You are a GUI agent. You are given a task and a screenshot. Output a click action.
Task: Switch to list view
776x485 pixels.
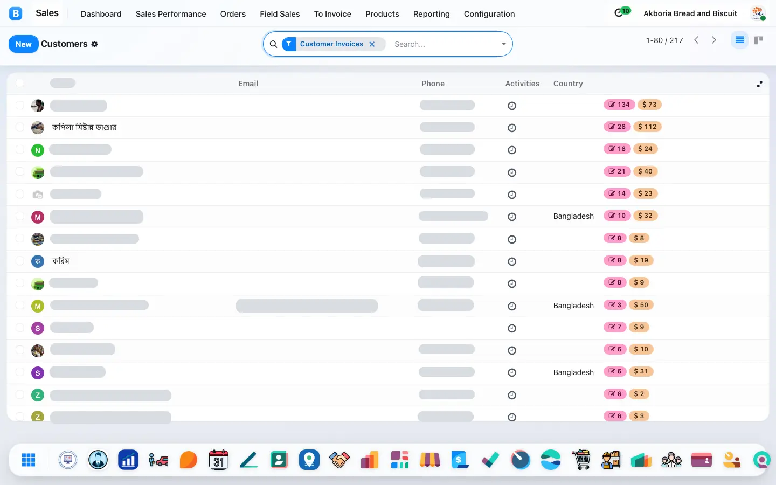(740, 40)
